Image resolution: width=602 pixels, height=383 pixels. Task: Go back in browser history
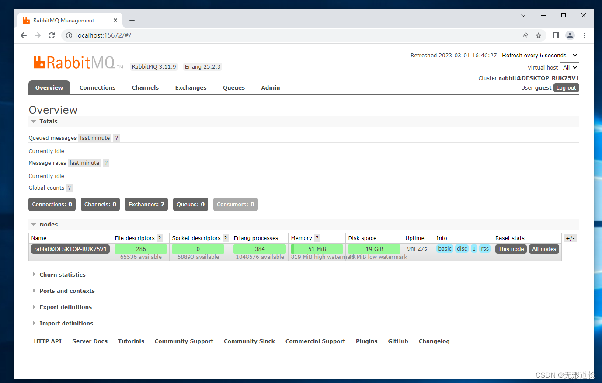tap(24, 35)
